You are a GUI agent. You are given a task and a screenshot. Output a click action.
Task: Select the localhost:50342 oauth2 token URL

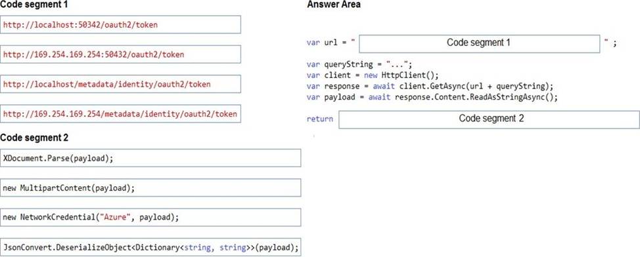[x=120, y=24]
